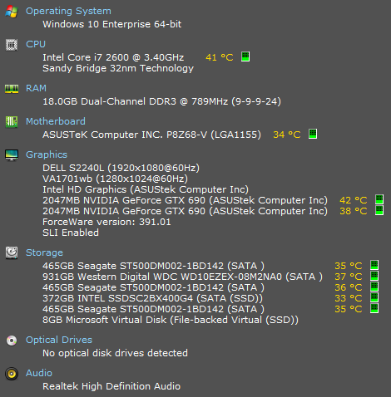Select the Realtek High Definition Audio text

(x=111, y=386)
